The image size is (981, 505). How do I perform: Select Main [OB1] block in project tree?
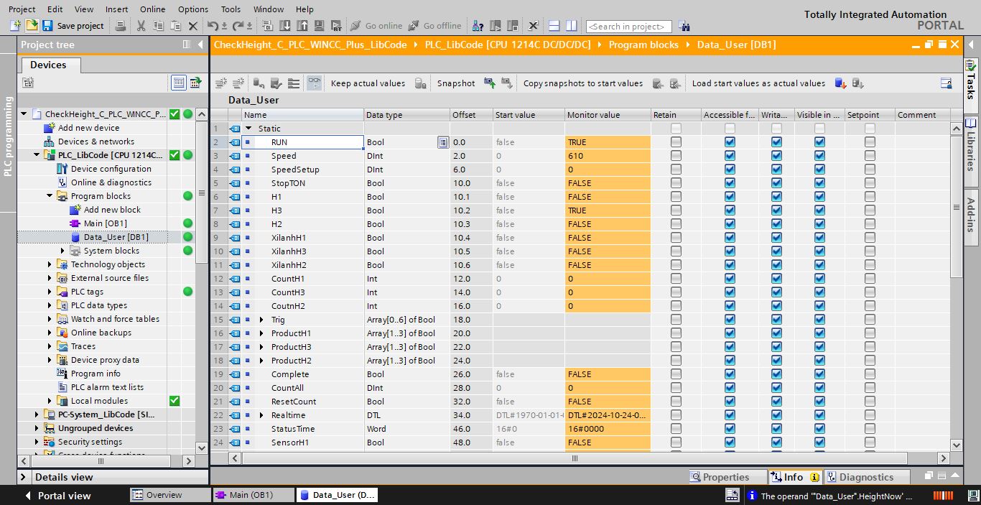click(105, 223)
